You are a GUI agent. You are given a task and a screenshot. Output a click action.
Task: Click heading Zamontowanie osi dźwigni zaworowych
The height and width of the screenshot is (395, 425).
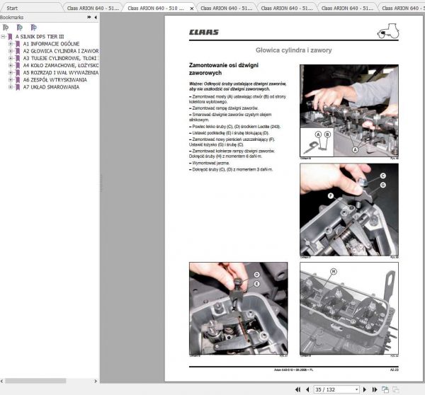pyautogui.click(x=224, y=69)
